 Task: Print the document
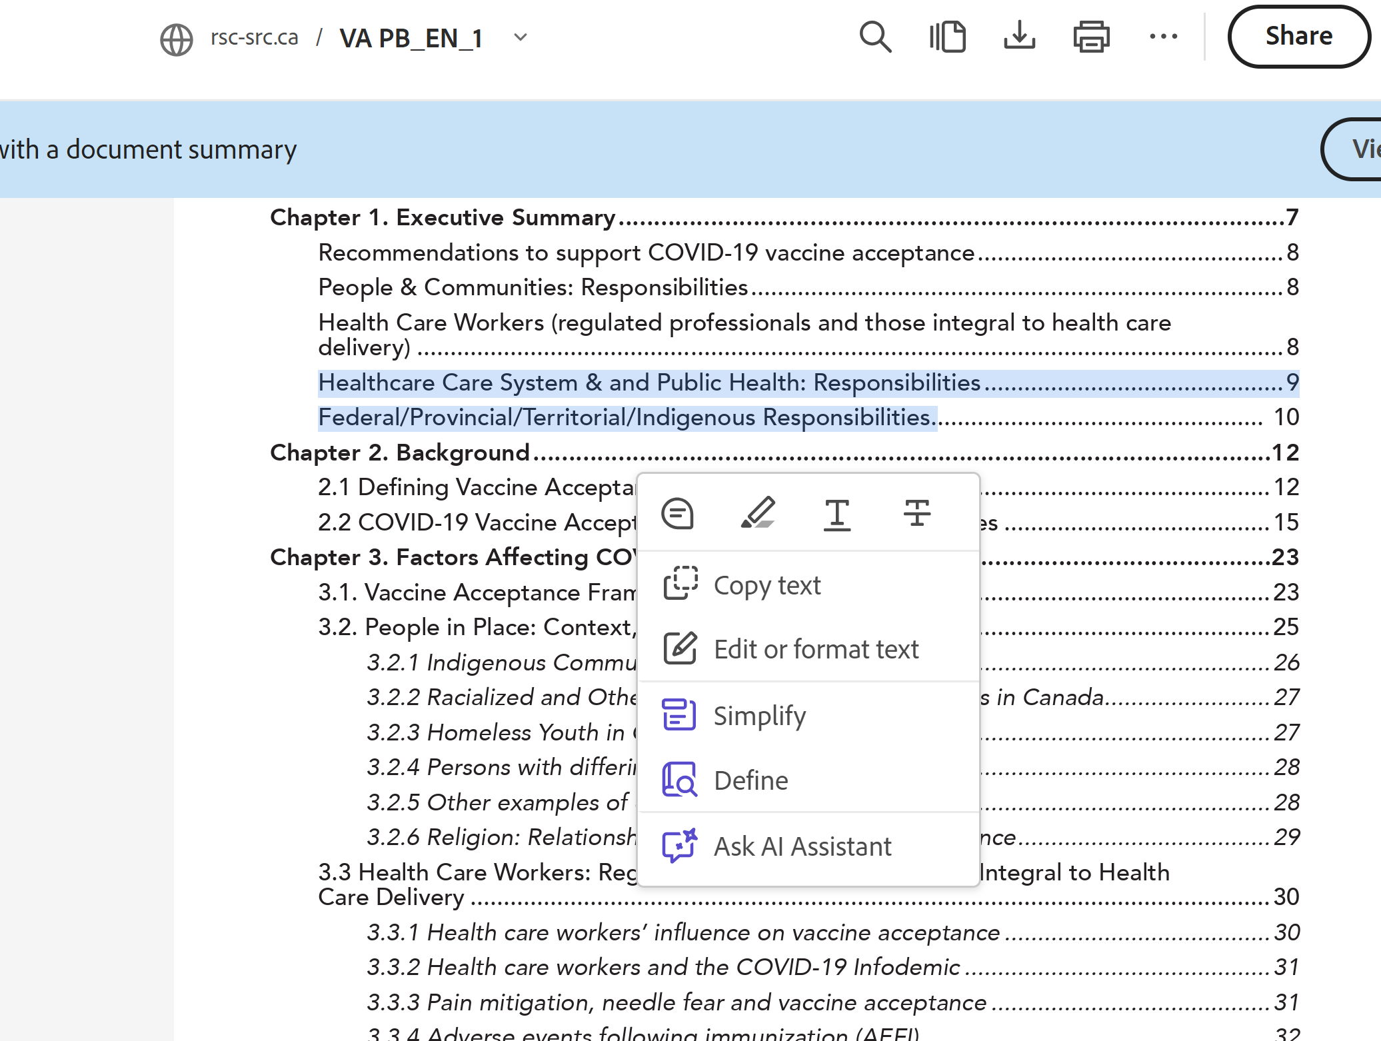1091,37
